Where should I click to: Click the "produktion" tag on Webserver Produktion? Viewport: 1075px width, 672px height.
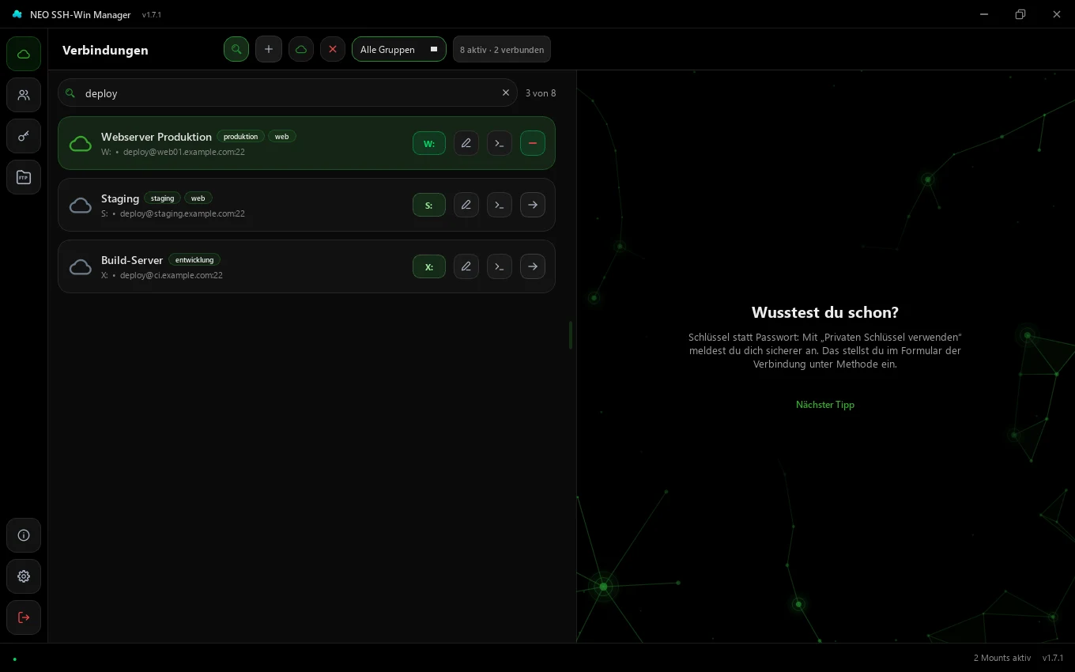tap(240, 137)
